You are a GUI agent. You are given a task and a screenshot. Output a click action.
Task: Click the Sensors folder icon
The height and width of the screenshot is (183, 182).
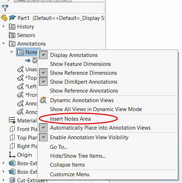pos(12,35)
